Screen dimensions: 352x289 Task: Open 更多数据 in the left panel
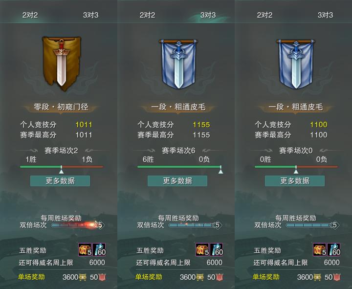60,181
